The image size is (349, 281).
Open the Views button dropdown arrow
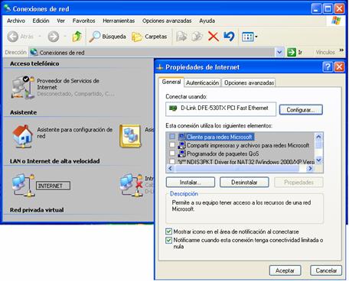tap(256, 37)
